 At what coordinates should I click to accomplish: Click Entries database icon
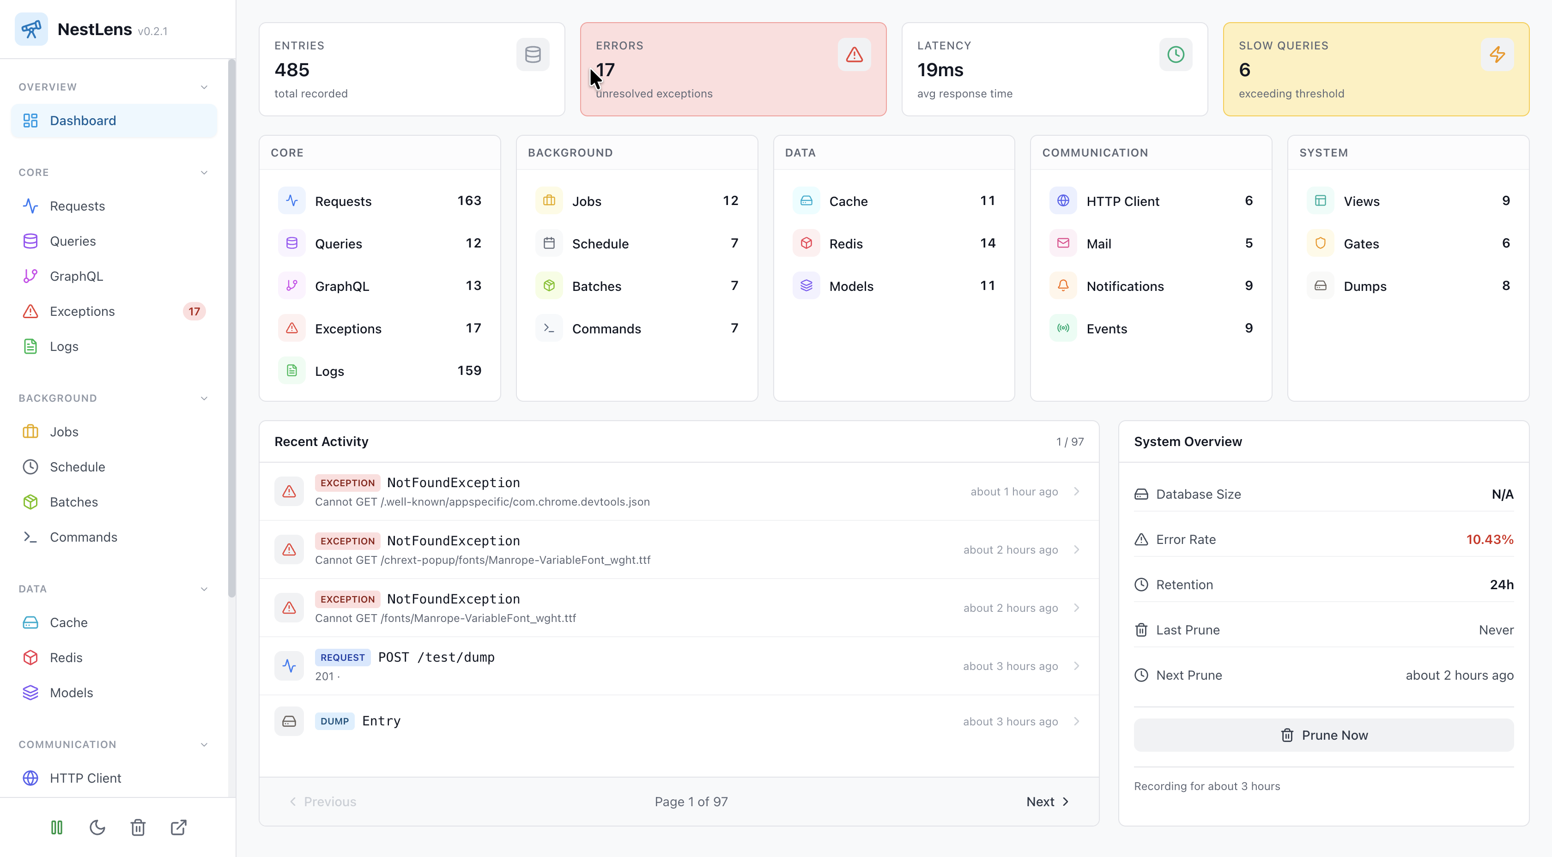[x=533, y=55]
